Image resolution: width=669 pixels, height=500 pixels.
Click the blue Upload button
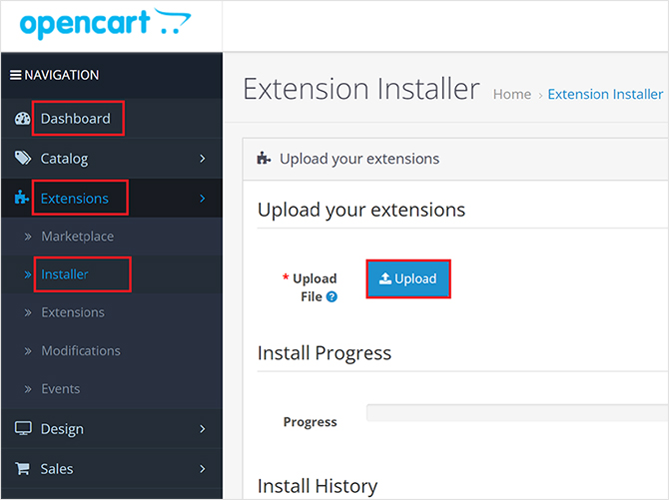click(x=408, y=278)
